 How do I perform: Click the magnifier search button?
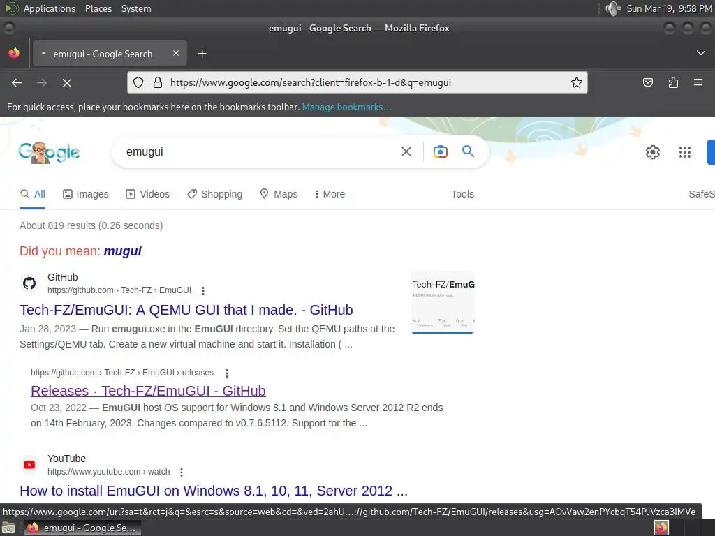click(468, 151)
